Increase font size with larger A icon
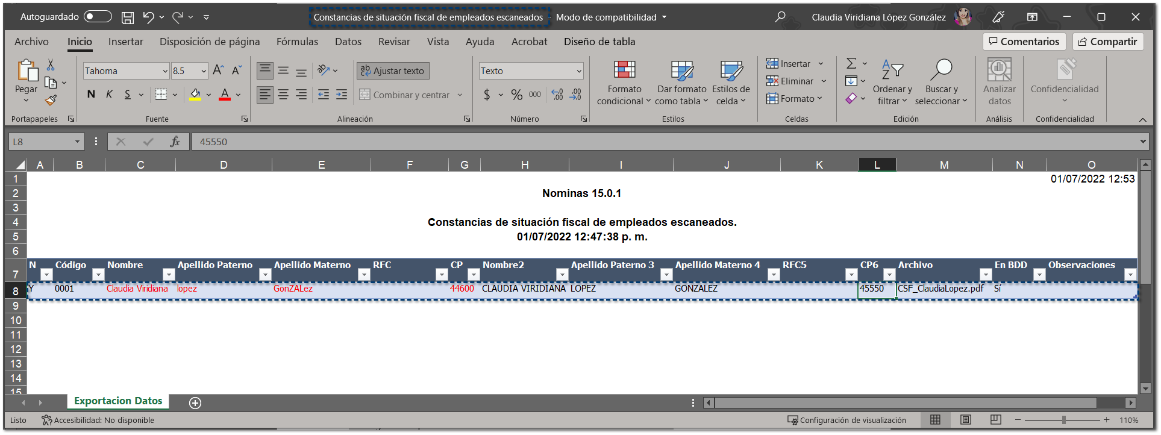Screen dimensions: 1161x435 click(x=218, y=70)
